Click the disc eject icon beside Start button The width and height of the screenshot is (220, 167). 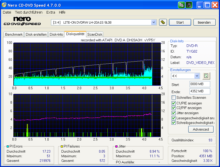point(163,22)
